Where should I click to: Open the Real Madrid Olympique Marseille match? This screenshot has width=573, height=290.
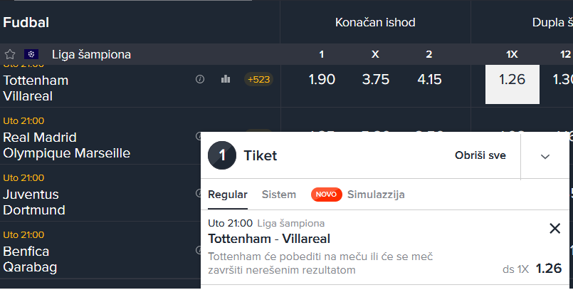click(66, 145)
